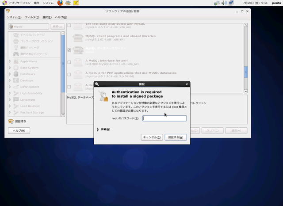Expand the details section in auth dialog
Image resolution: width=283 pixels, height=206 pixels.
coord(98,130)
